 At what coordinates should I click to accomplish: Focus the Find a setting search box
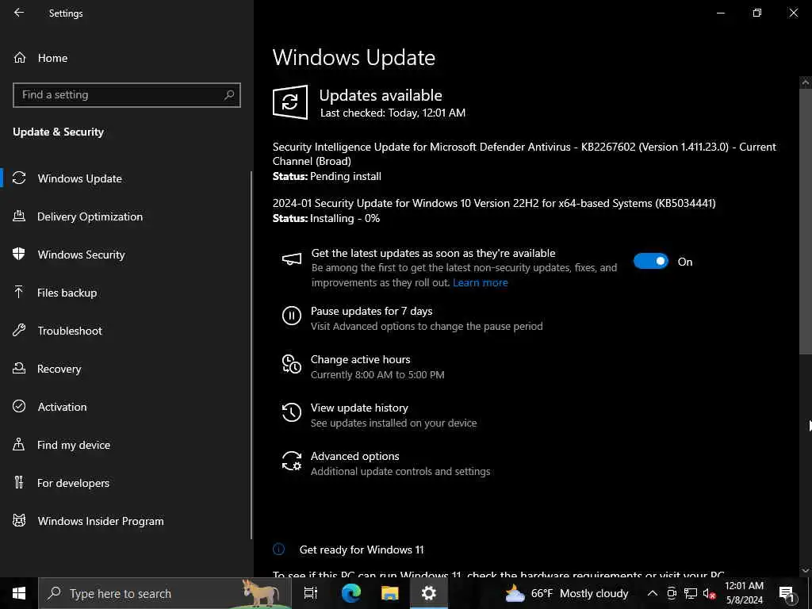(x=127, y=95)
